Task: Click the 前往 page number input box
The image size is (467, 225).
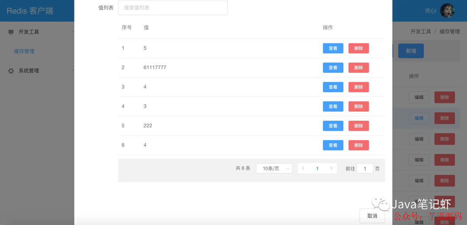Action: point(365,168)
